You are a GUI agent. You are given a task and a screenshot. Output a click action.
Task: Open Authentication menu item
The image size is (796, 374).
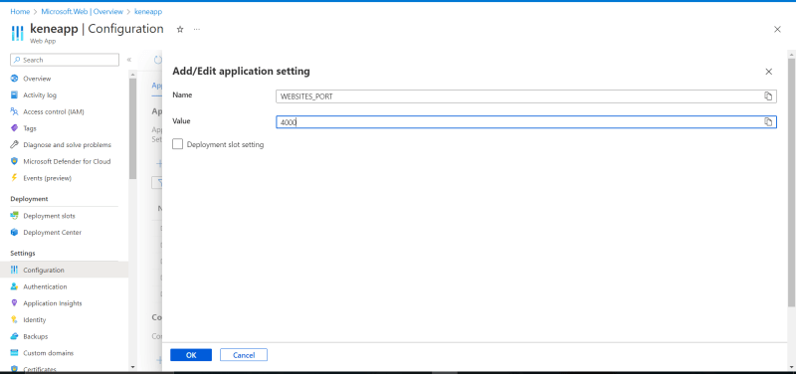[45, 286]
